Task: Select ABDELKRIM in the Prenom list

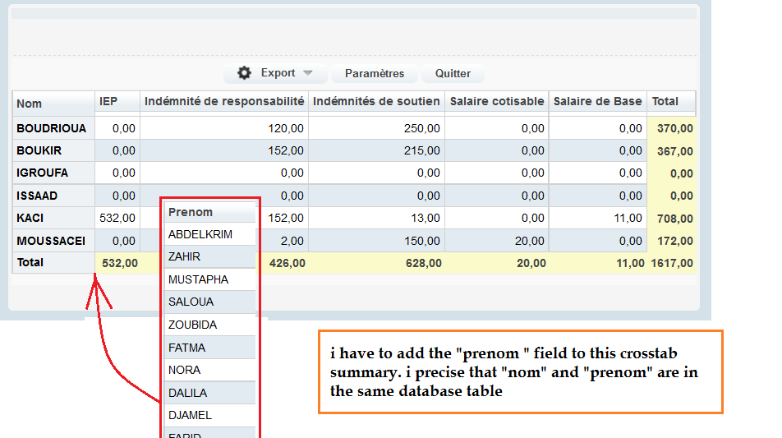Action: [x=200, y=234]
